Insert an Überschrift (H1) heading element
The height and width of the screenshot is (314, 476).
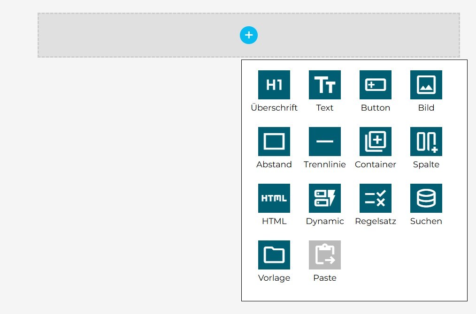[274, 85]
